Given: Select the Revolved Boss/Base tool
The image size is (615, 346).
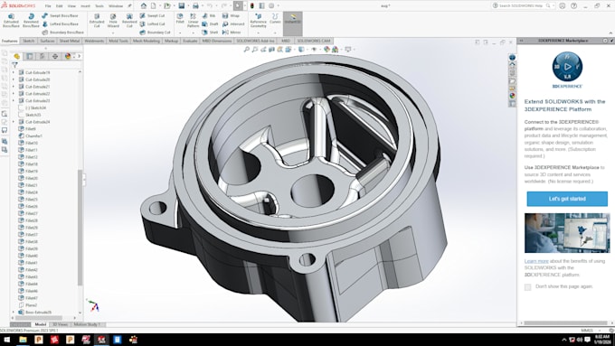Looking at the screenshot, I should (x=31, y=21).
